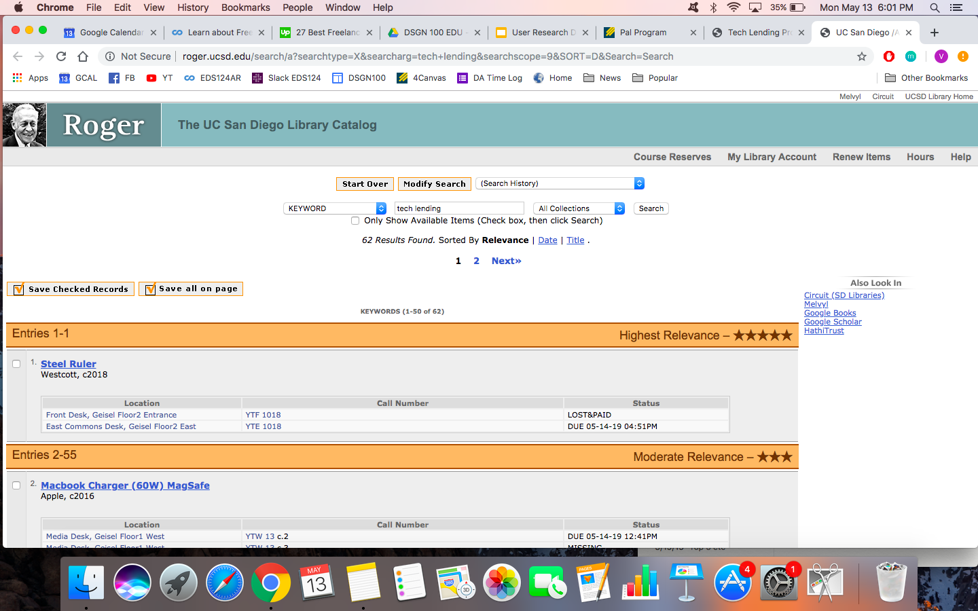Click the Search button
The width and height of the screenshot is (978, 611).
point(651,208)
